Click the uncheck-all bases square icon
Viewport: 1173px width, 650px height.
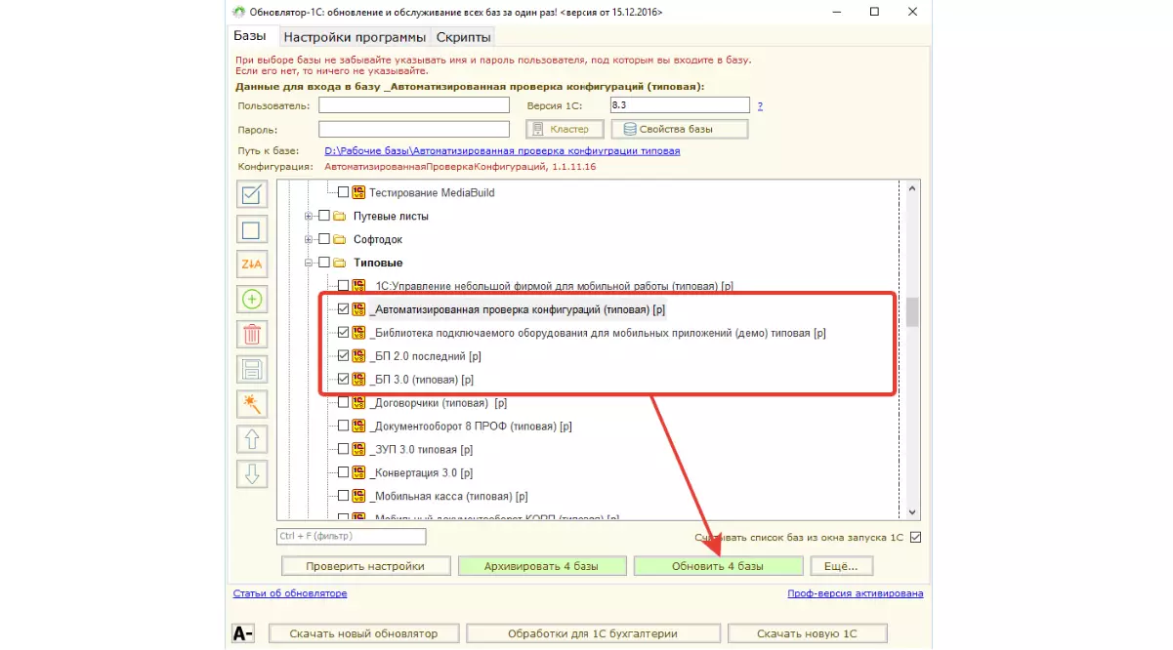pos(252,230)
